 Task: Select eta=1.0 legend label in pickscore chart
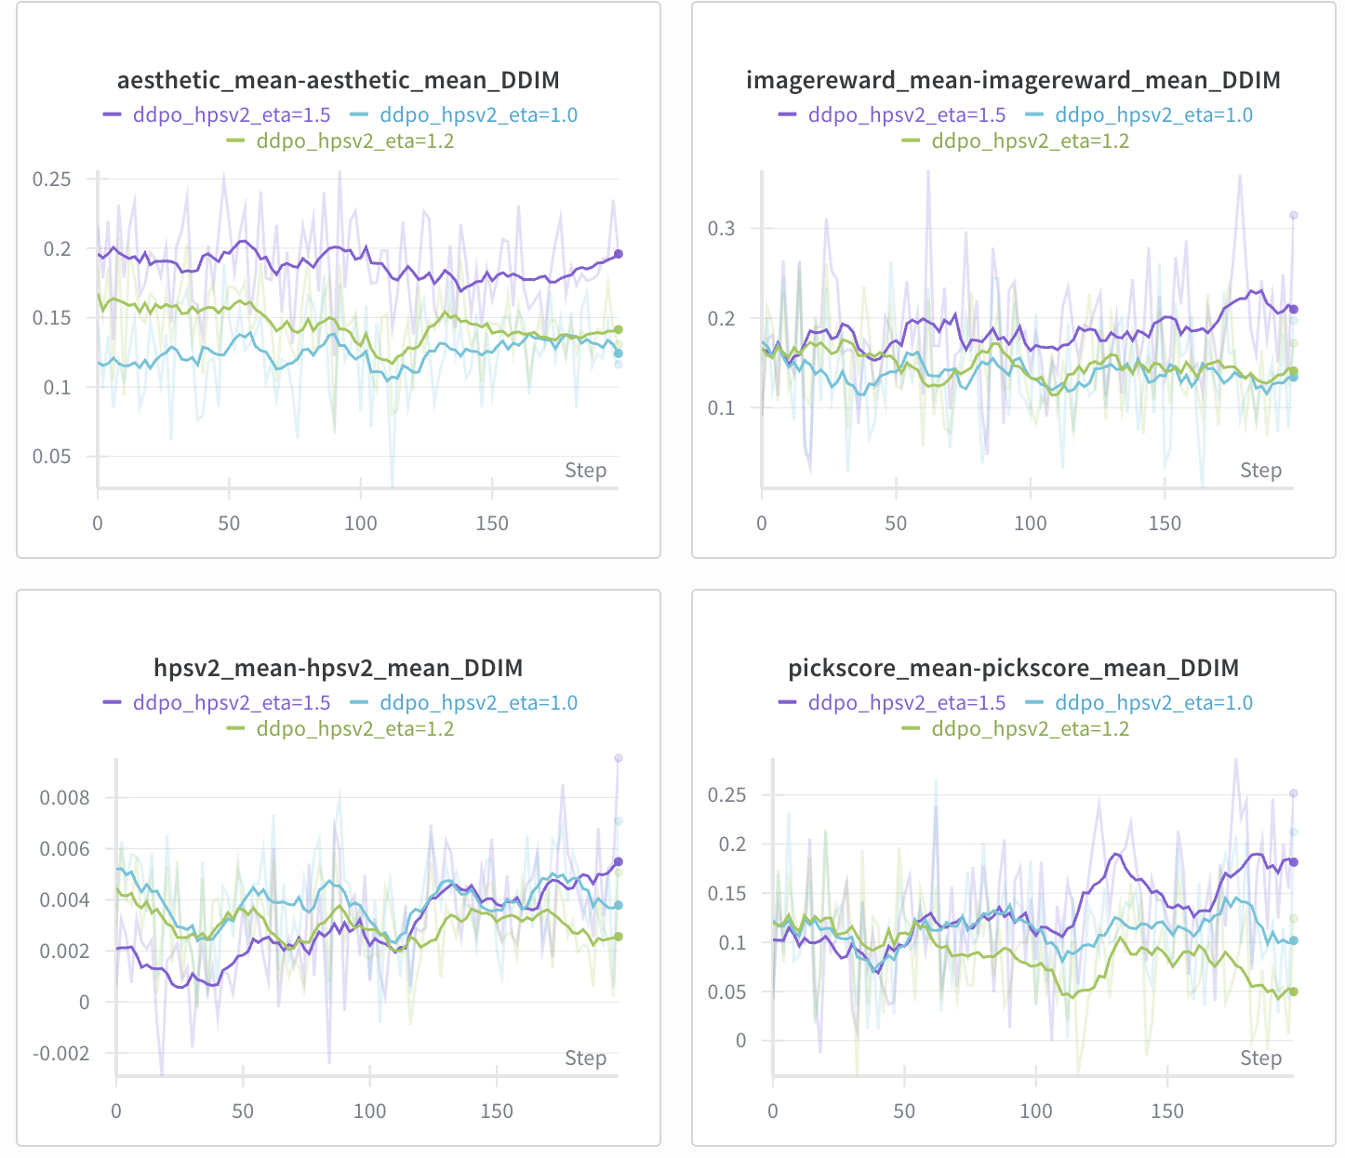[1153, 703]
